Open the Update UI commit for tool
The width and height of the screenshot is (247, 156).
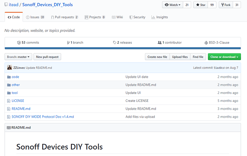[133, 93]
